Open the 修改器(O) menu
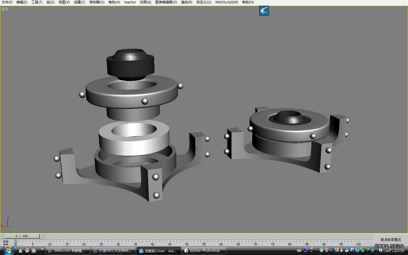 (x=97, y=2)
